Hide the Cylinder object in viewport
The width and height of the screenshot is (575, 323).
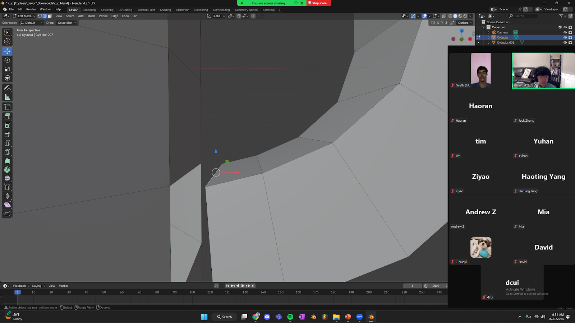point(565,37)
